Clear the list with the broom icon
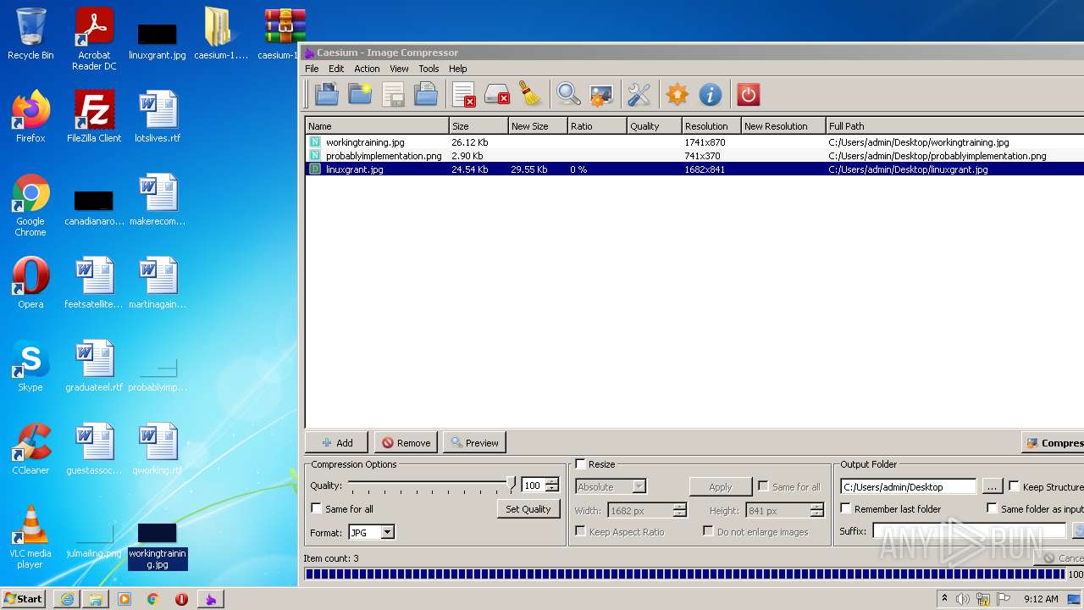This screenshot has width=1084, height=610. [530, 94]
